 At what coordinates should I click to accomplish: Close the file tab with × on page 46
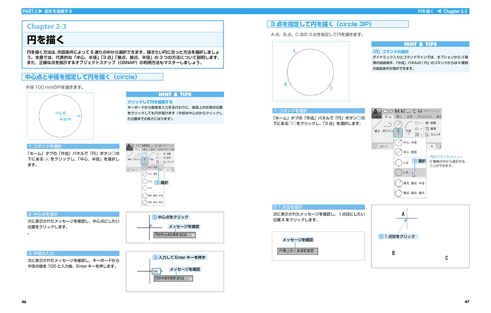(x=168, y=170)
